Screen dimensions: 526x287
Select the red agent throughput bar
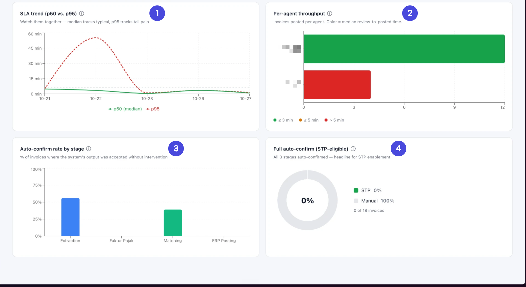[x=337, y=85]
